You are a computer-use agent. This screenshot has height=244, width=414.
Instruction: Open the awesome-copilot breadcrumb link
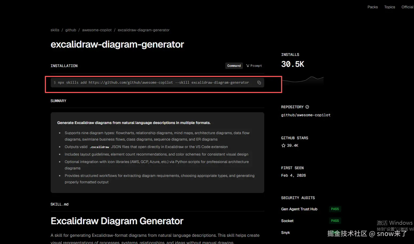click(x=97, y=30)
